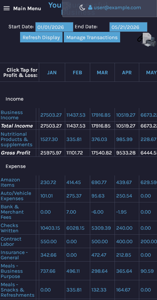Click the Start Date field
Image resolution: width=157 pixels, height=300 pixels.
[x=54, y=27]
